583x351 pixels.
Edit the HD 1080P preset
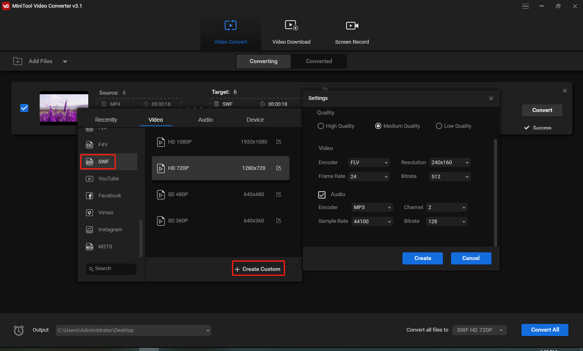(x=279, y=142)
